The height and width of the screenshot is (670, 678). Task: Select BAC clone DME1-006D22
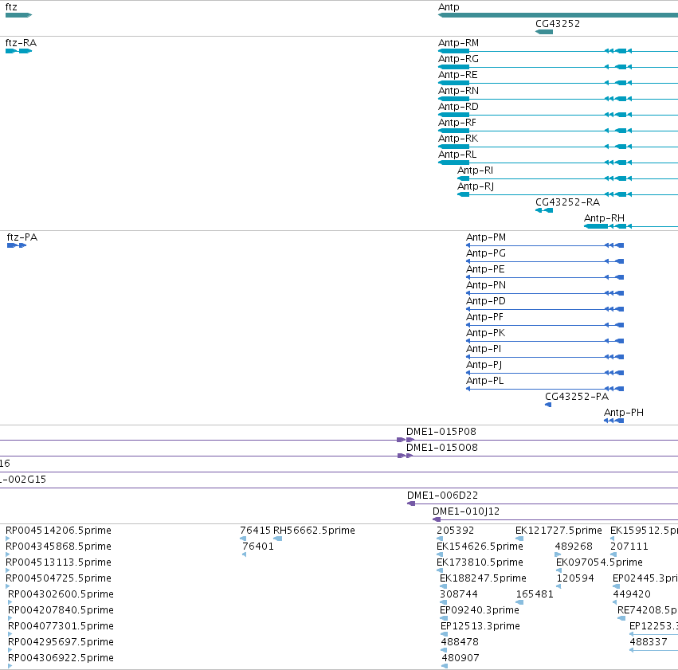(x=442, y=496)
